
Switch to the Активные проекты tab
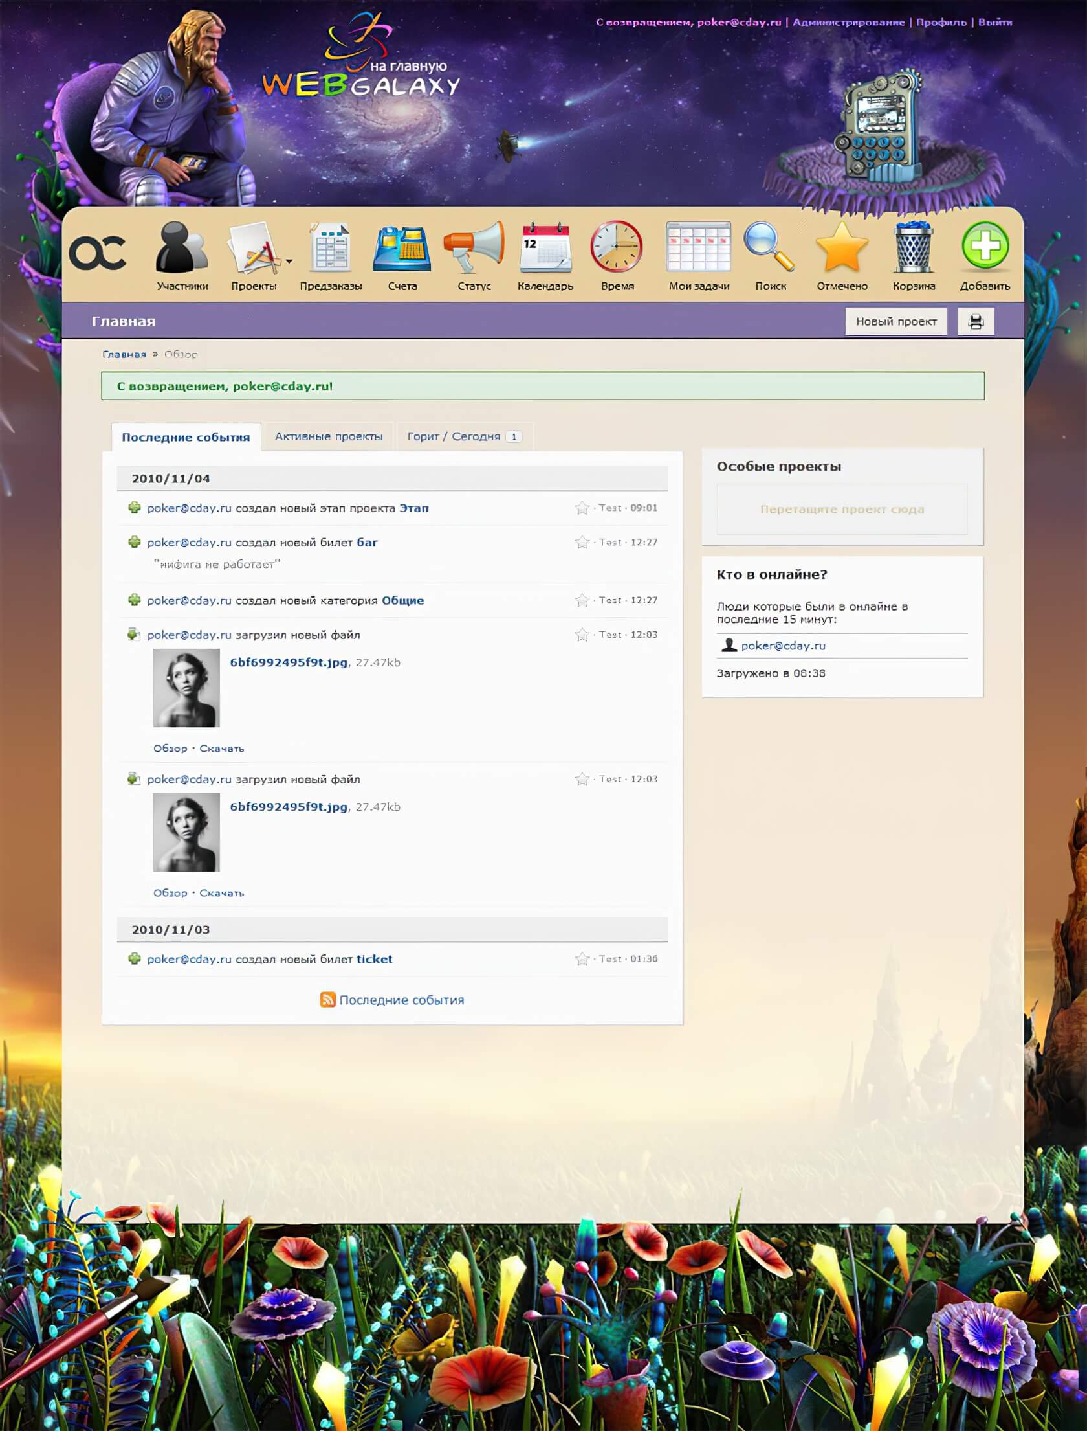click(329, 436)
